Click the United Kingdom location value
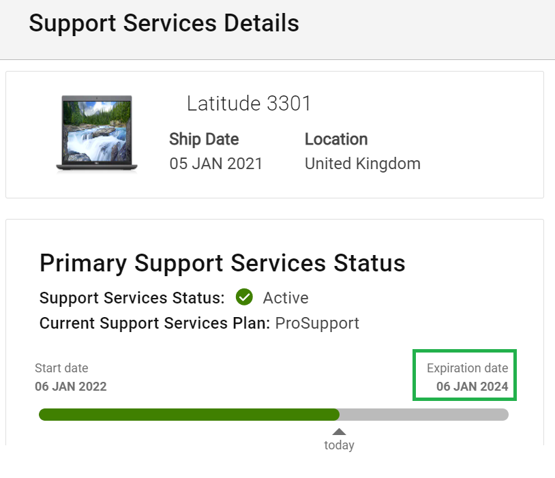The height and width of the screenshot is (478, 555). (363, 164)
